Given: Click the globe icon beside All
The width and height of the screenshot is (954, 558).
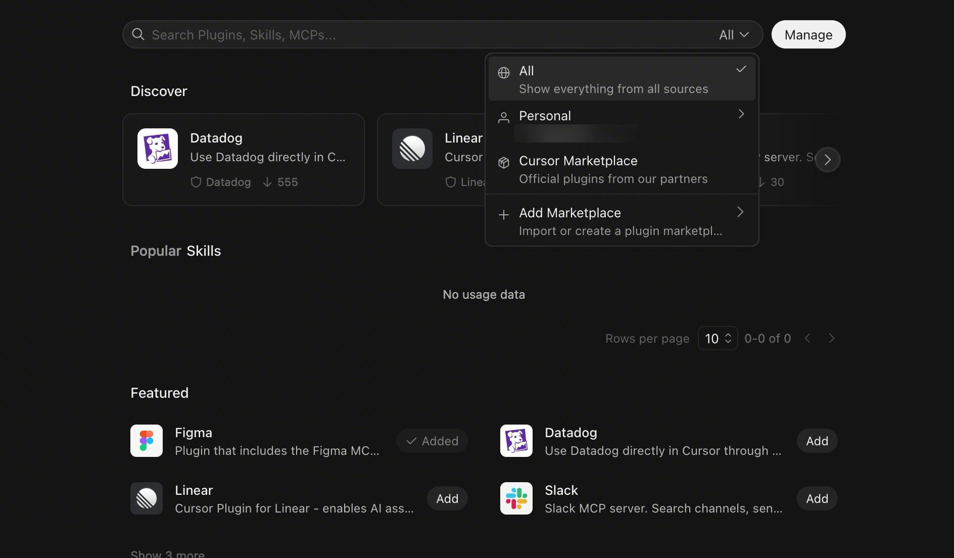Looking at the screenshot, I should 503,73.
